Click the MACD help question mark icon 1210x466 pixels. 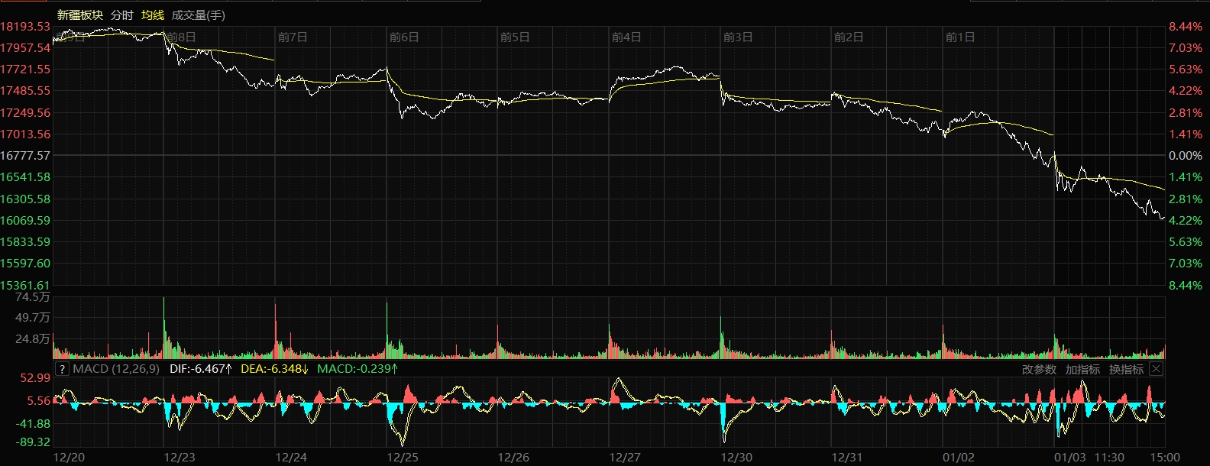click(63, 369)
